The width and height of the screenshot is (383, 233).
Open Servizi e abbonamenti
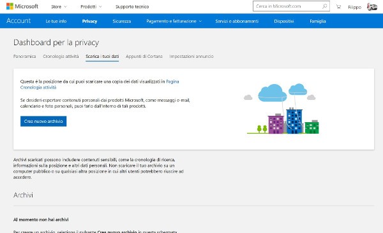click(237, 21)
